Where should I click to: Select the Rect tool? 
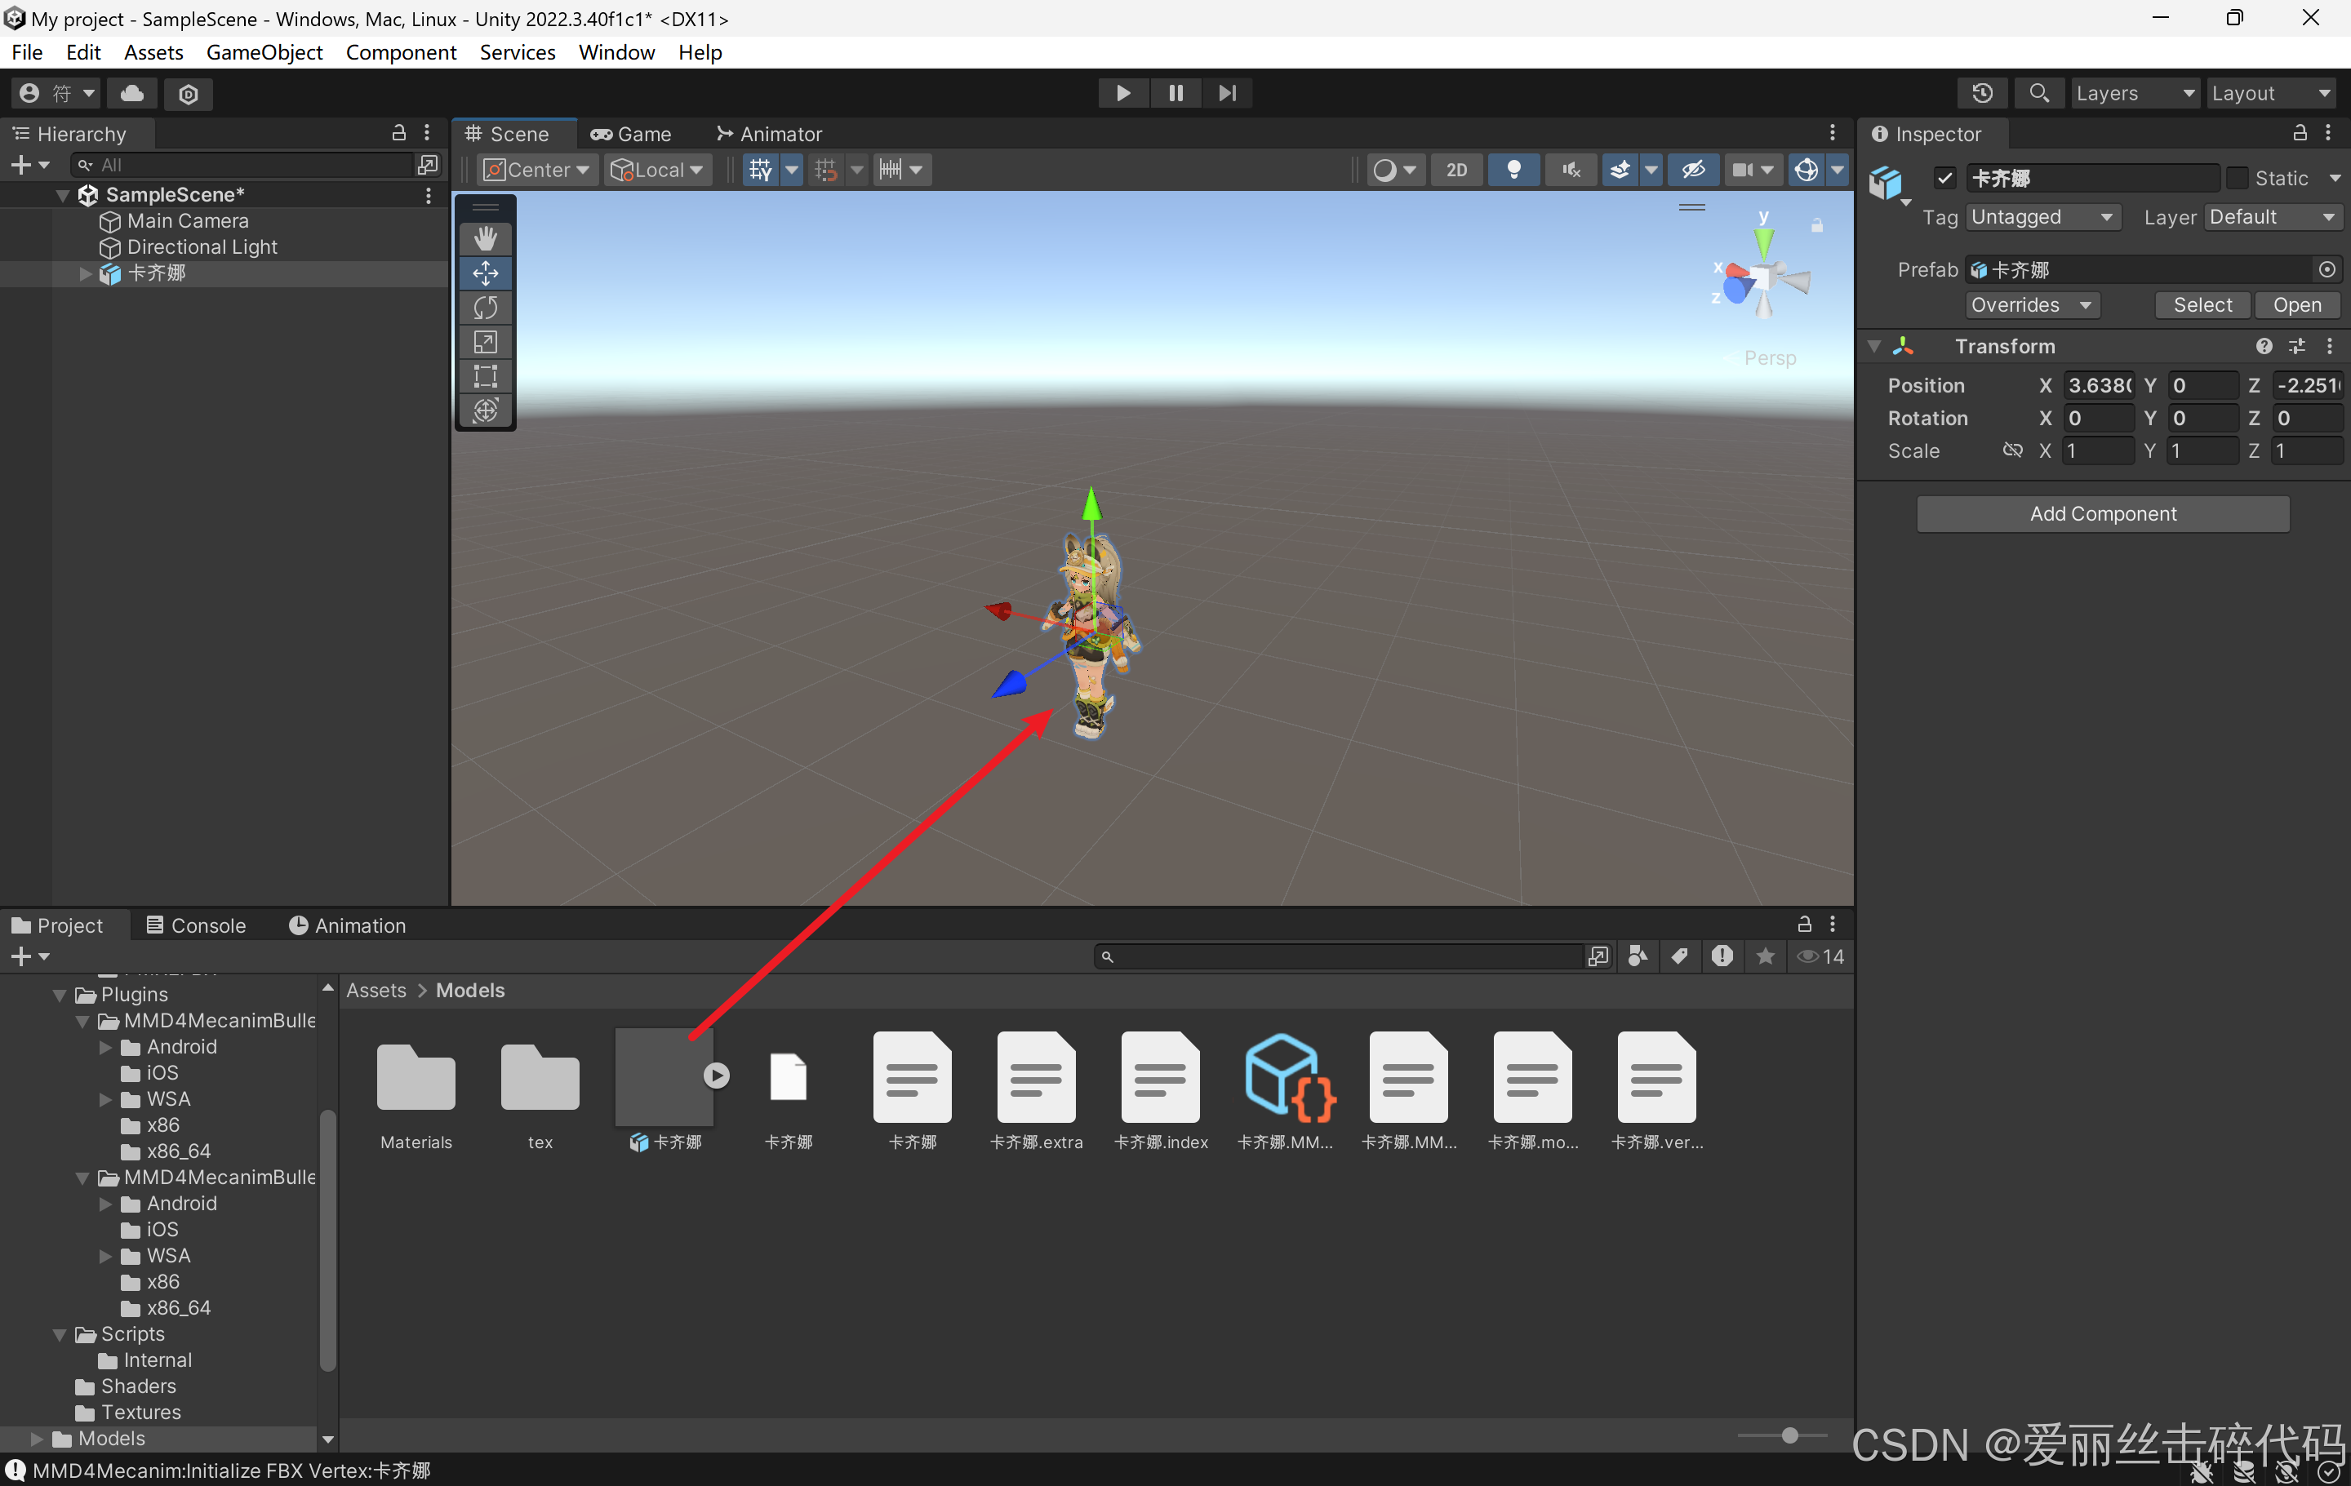click(485, 375)
